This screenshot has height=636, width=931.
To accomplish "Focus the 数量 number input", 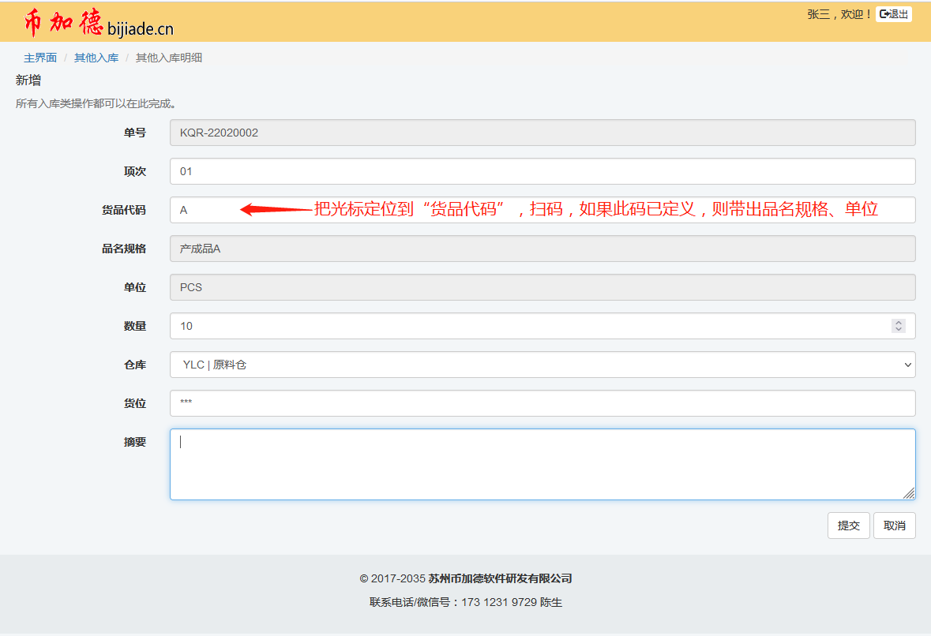I will click(x=529, y=326).
